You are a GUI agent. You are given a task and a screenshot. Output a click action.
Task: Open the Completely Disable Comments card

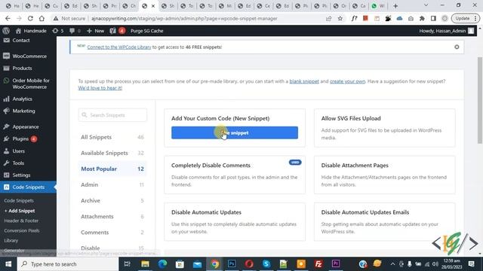point(235,175)
